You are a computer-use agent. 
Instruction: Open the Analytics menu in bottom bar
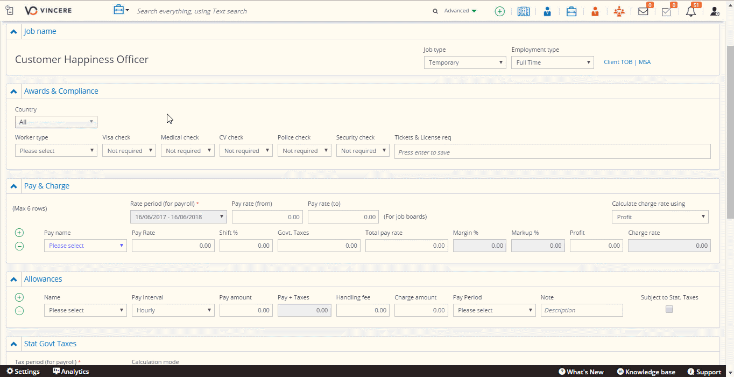click(x=71, y=372)
